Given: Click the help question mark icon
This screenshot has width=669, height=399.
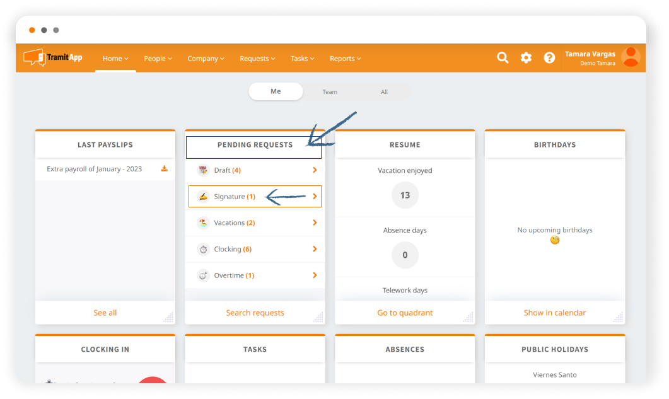Looking at the screenshot, I should pos(549,57).
